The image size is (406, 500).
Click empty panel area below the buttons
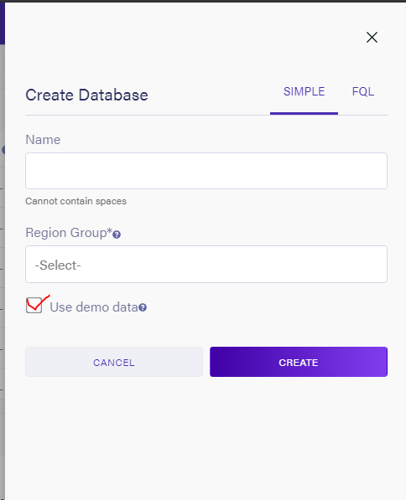pyautogui.click(x=206, y=440)
